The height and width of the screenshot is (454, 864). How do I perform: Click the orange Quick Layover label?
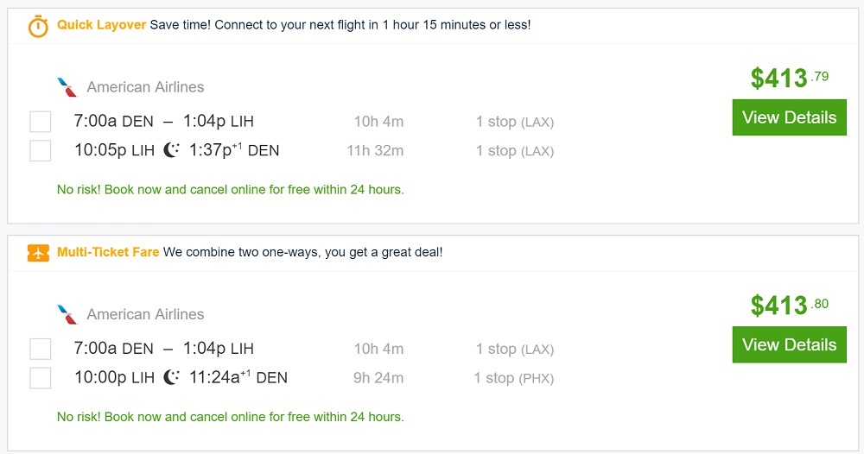click(102, 25)
